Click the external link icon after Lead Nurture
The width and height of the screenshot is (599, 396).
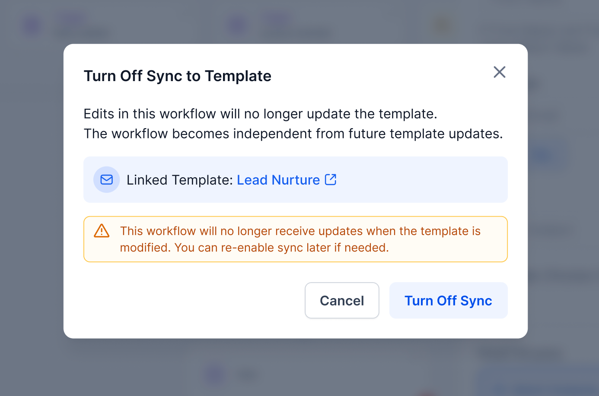331,179
